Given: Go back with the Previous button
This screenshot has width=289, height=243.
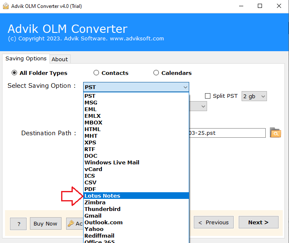Looking at the screenshot, I should 214,222.
